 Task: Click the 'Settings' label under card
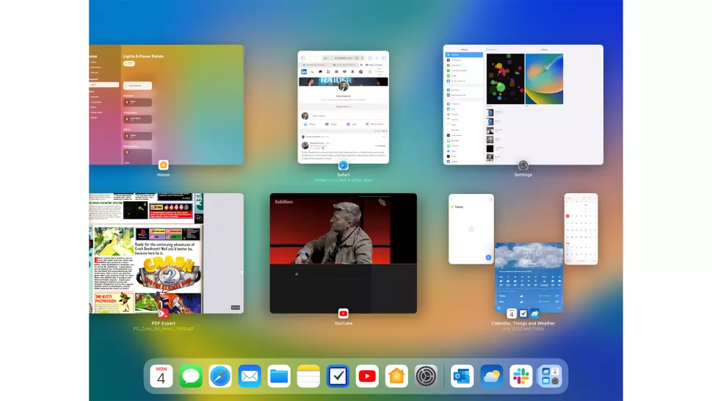tap(523, 174)
